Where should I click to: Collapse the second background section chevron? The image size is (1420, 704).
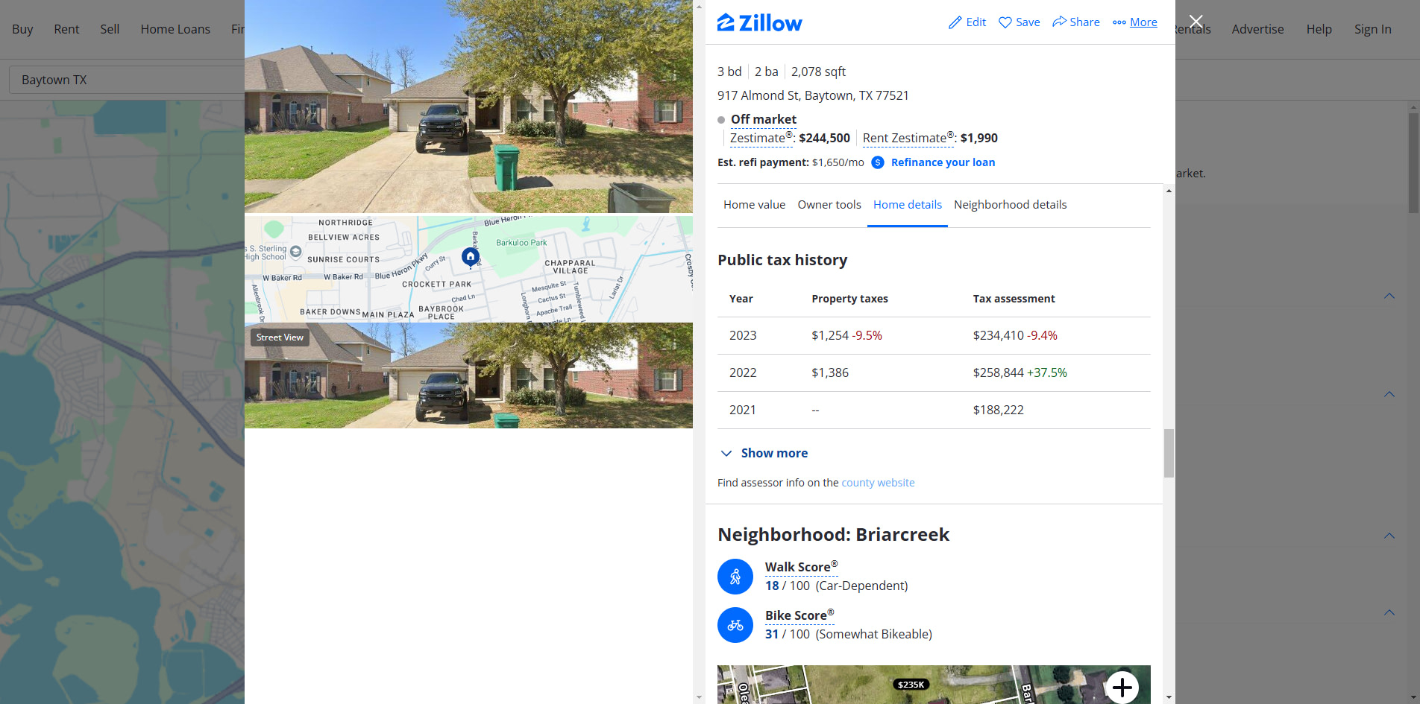point(1389,393)
